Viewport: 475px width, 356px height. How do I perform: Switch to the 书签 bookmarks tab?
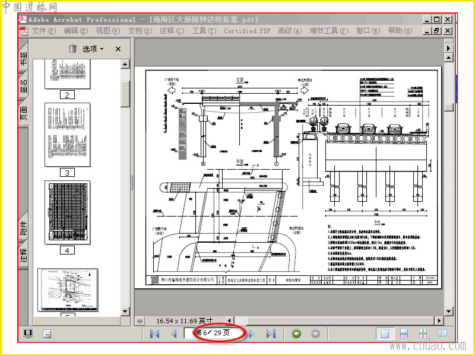tap(23, 58)
